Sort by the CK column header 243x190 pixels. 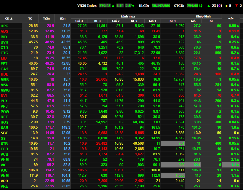[9, 18]
